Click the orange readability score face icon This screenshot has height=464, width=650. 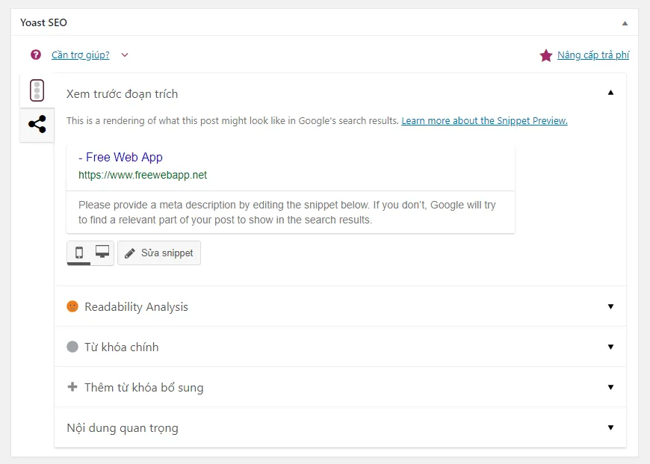72,306
